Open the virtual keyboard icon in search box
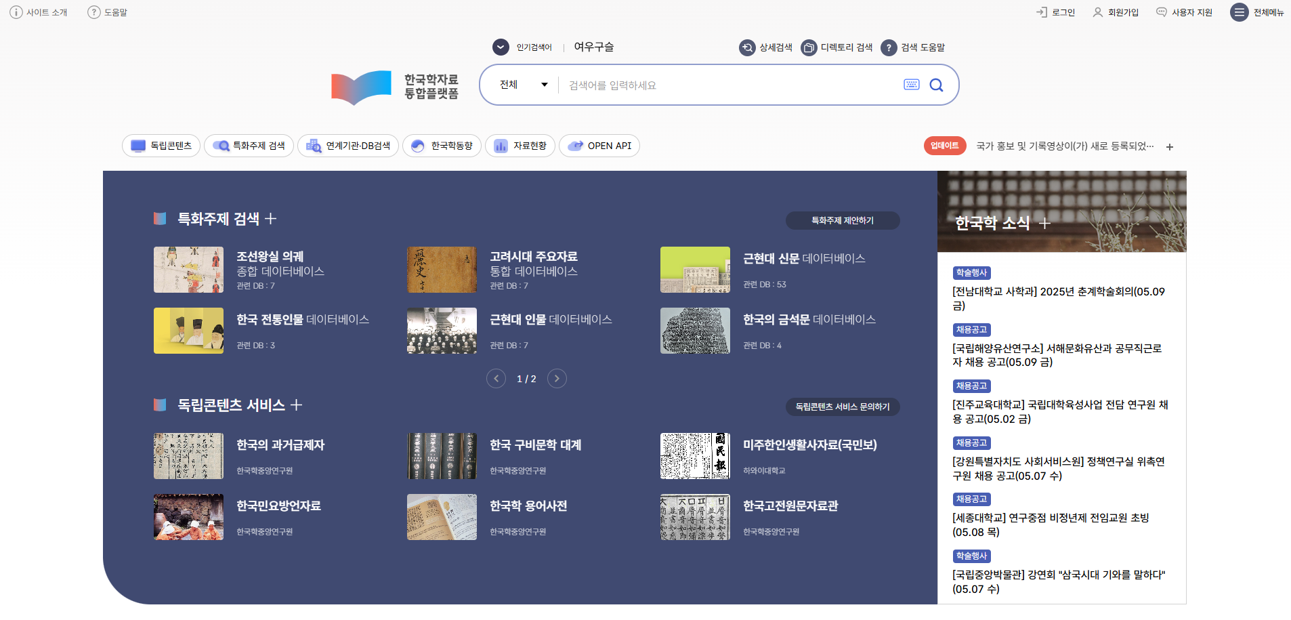Viewport: 1291px width, 620px height. tap(911, 85)
